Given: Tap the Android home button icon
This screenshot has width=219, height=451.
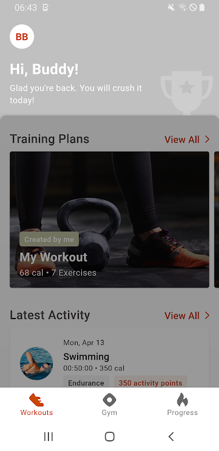Looking at the screenshot, I should (x=109, y=436).
